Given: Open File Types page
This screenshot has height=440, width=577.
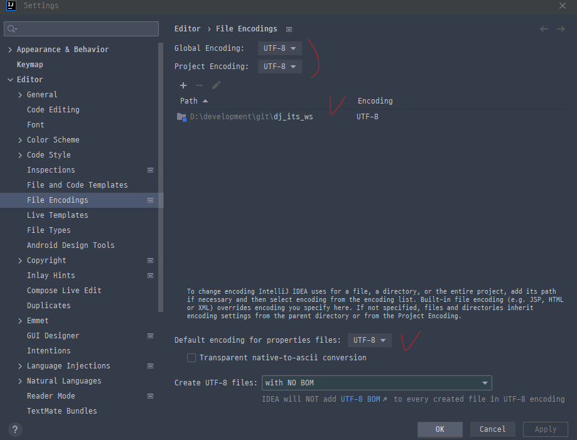Looking at the screenshot, I should [48, 230].
